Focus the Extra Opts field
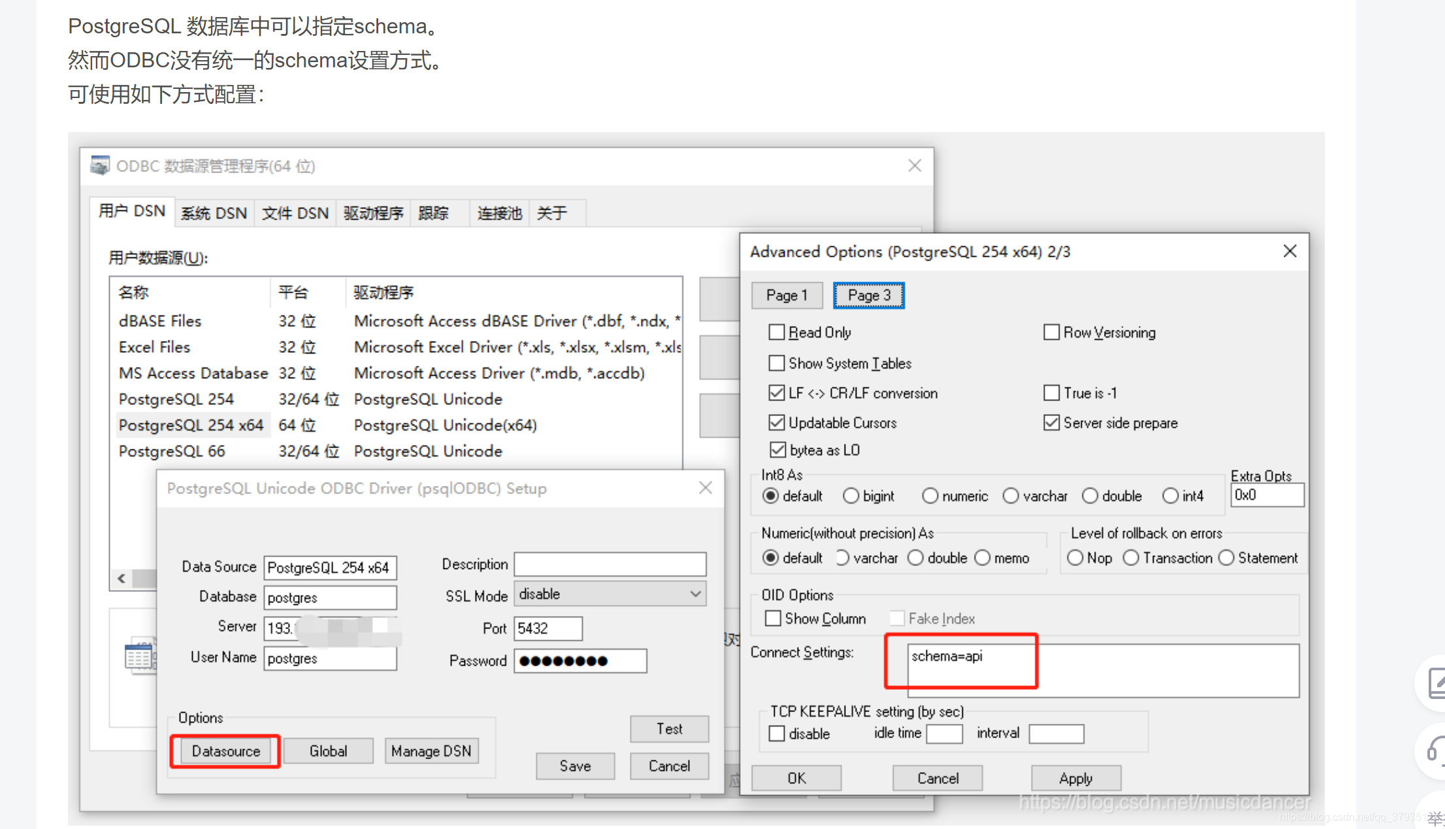The width and height of the screenshot is (1445, 829). (1267, 495)
